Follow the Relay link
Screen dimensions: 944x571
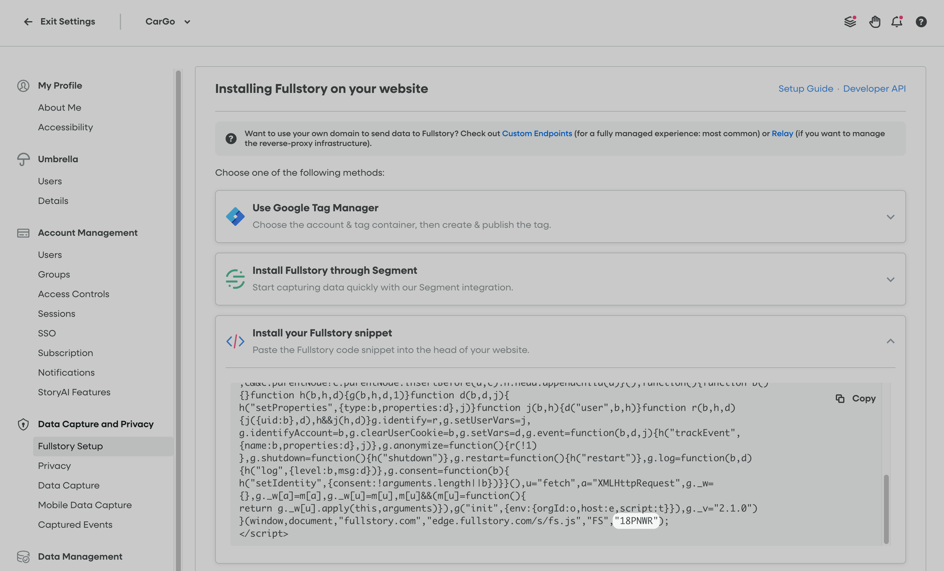click(782, 133)
